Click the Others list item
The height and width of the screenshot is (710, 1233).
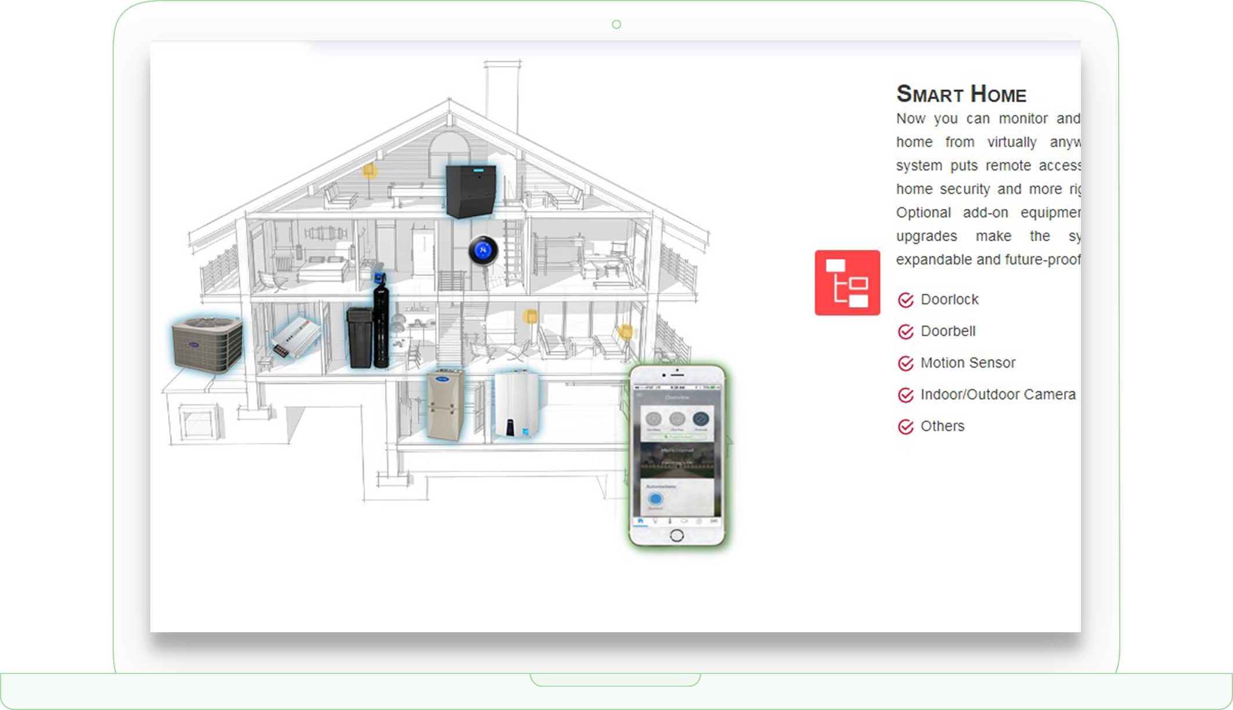click(943, 426)
